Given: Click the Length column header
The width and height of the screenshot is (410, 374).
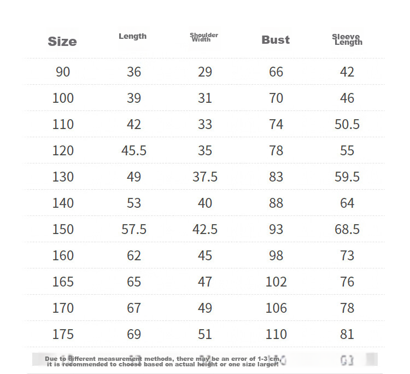Looking at the screenshot, I should (133, 36).
